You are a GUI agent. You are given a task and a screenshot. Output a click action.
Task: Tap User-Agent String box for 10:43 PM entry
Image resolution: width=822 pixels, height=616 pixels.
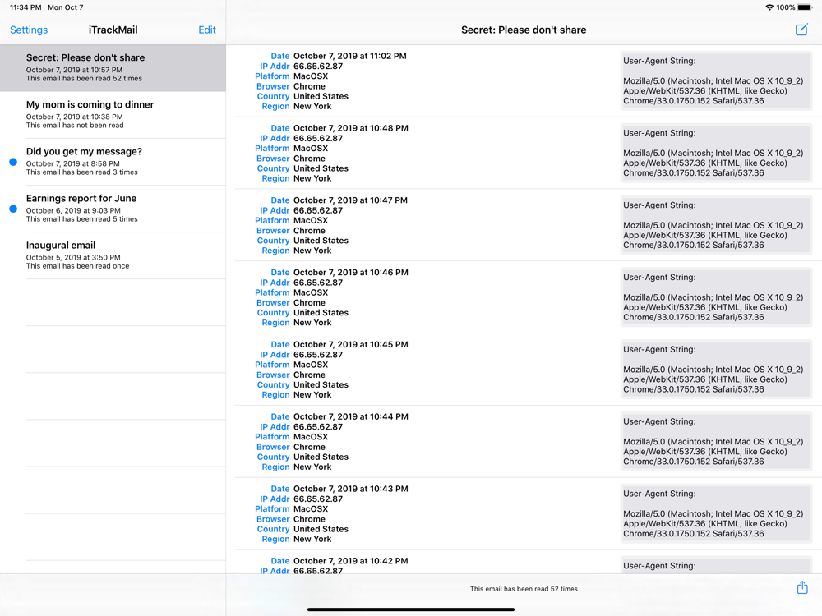click(x=716, y=513)
